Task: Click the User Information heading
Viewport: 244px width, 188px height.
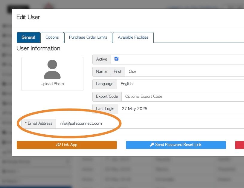Action: point(38,48)
